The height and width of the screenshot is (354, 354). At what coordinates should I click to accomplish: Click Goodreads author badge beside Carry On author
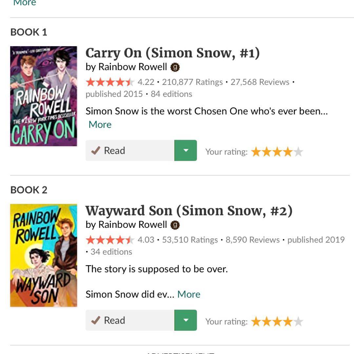click(x=175, y=67)
